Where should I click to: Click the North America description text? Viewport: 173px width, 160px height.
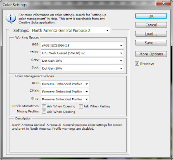click(x=67, y=127)
